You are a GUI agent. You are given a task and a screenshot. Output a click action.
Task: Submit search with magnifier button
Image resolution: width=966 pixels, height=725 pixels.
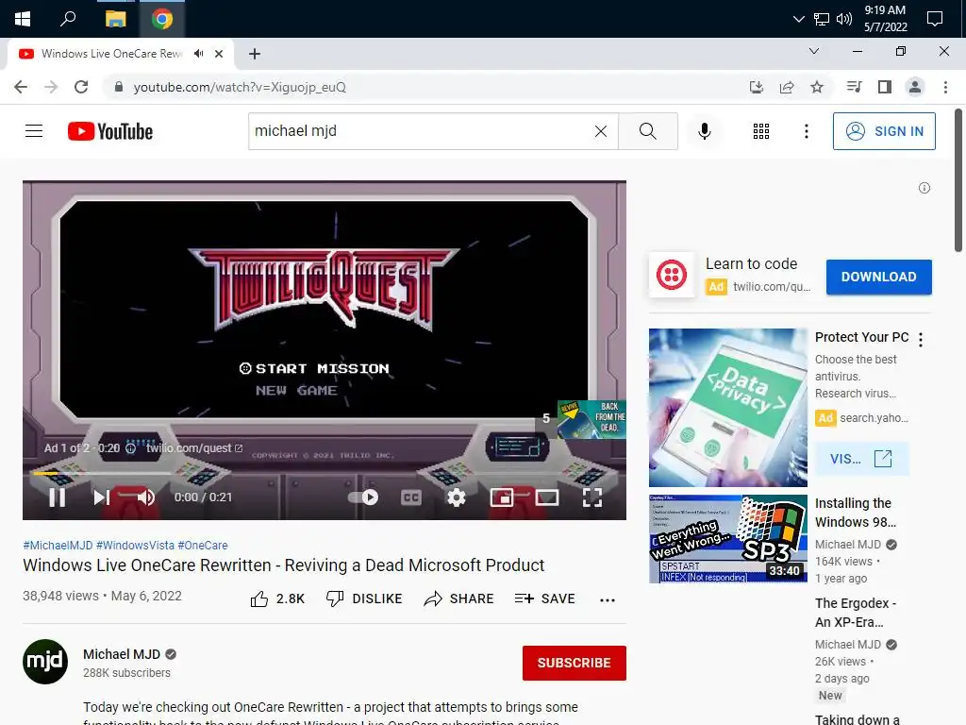coord(647,130)
